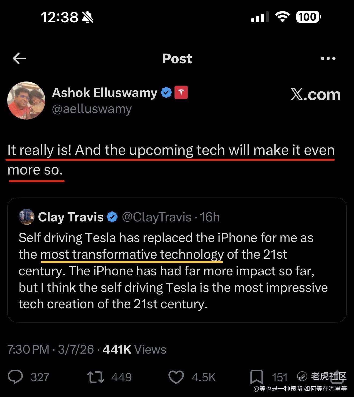The image size is (354, 397).
Task: Bookmark the post with the bookmark icon
Action: 256,377
